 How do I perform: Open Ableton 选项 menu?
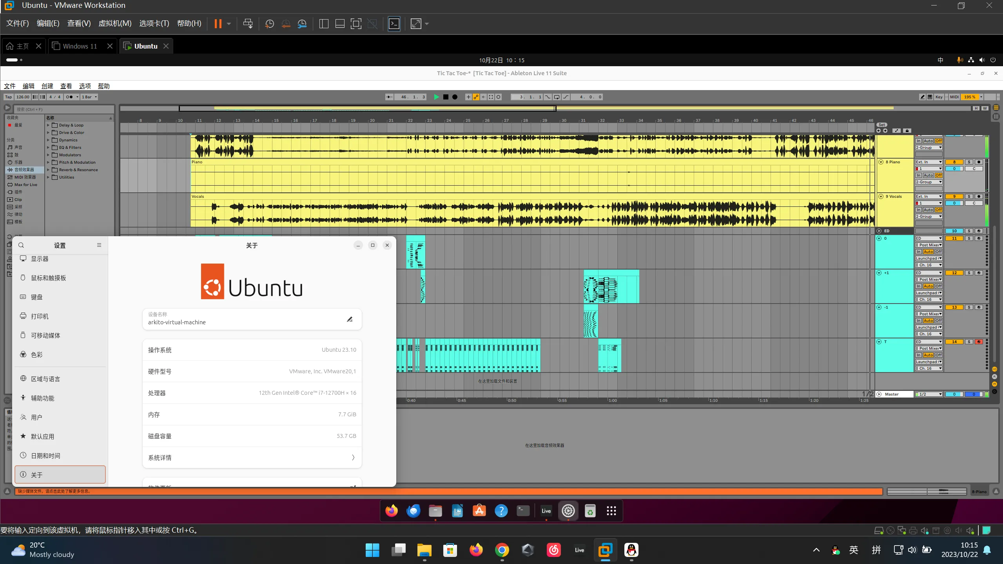(x=85, y=86)
